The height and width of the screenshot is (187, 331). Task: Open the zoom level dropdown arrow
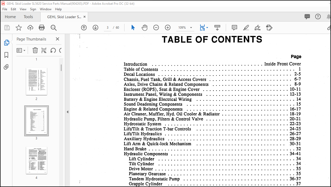pyautogui.click(x=191, y=28)
